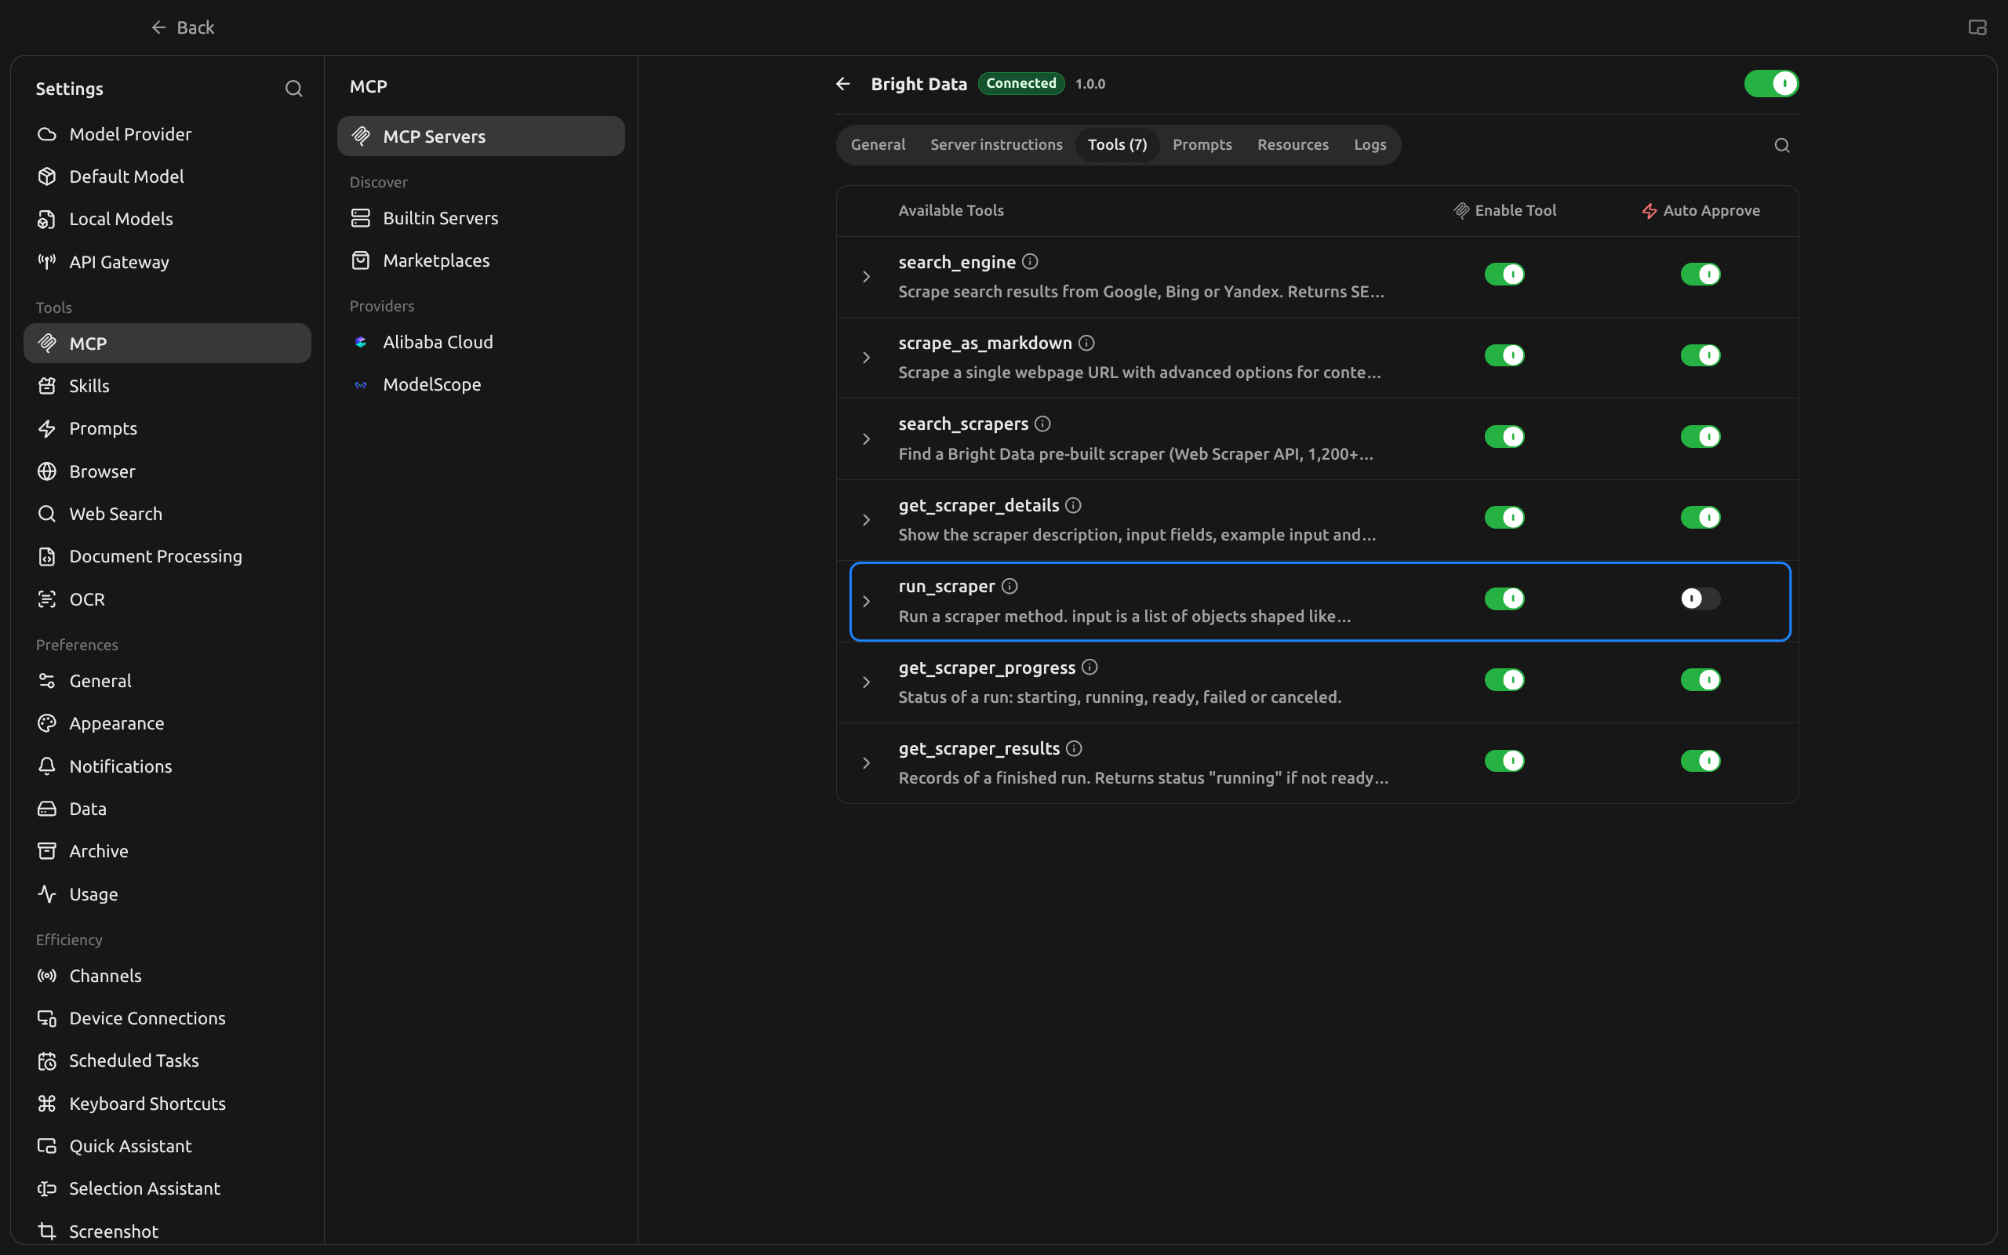Click the back arrow next to Bright Data

tap(843, 84)
